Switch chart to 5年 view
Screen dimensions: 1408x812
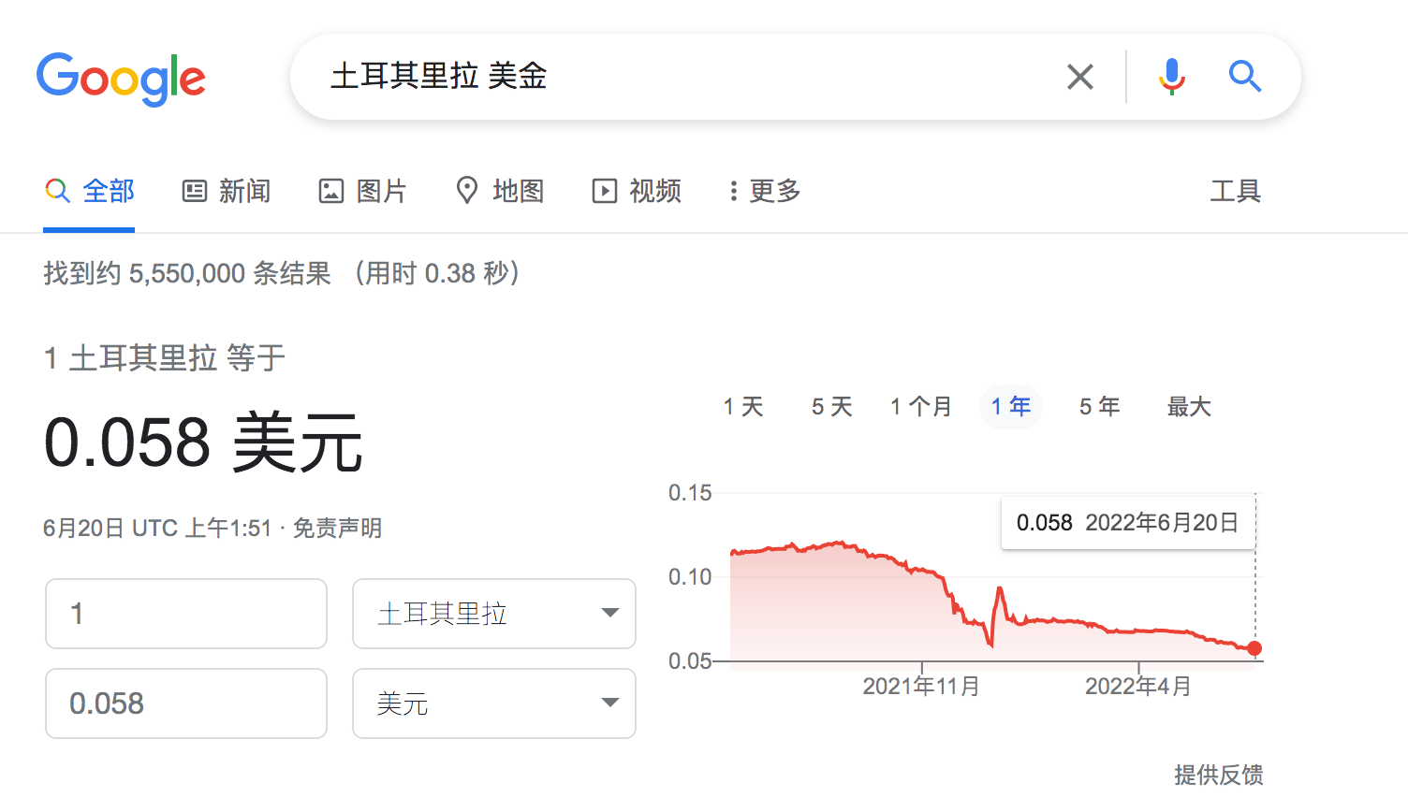tap(1098, 406)
